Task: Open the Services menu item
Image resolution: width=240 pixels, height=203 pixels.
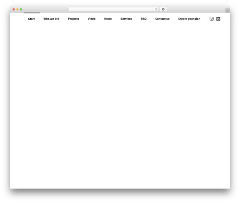Action: point(126,19)
